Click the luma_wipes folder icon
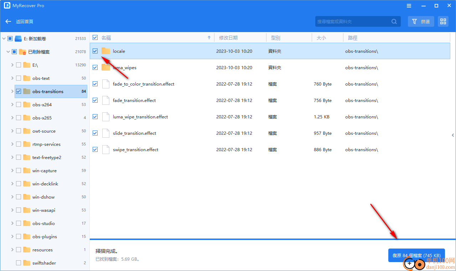Screen dimensions: 456x271 click(x=106, y=67)
